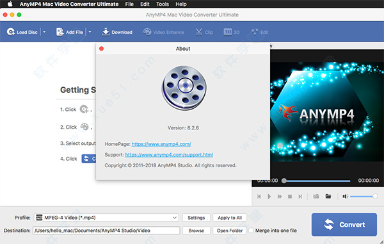Click the Getting Started heading
Screen dimensions: 384x244
pos(78,90)
